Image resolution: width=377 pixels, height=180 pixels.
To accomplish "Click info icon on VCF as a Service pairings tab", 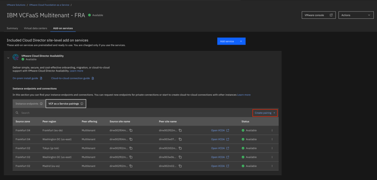I will point(81,104).
